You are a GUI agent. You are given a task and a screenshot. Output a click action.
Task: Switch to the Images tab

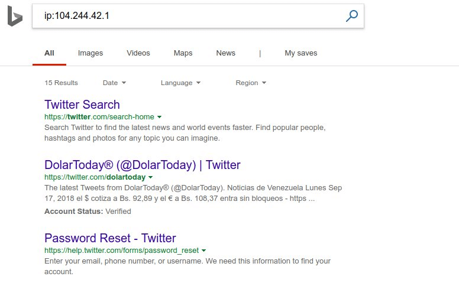click(90, 53)
